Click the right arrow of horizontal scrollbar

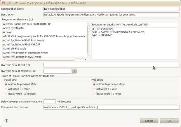click(86, 59)
